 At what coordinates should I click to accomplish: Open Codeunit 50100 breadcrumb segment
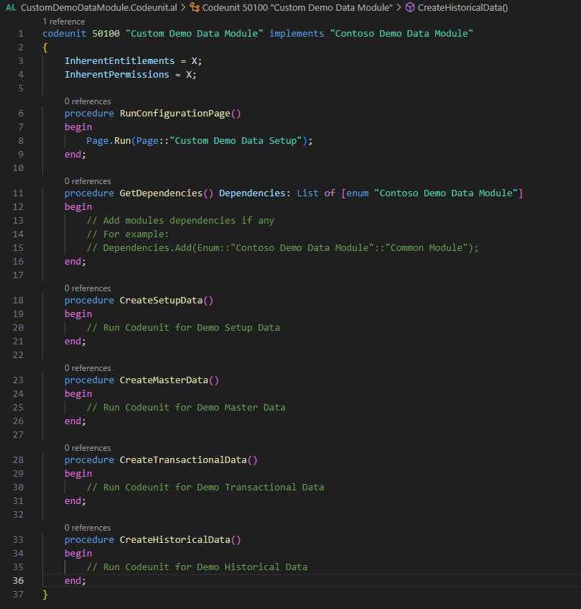[297, 7]
